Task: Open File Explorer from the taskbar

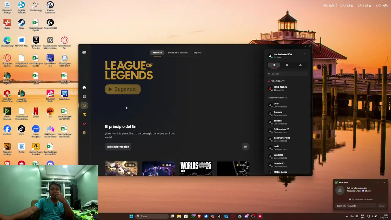Action: [x=179, y=216]
